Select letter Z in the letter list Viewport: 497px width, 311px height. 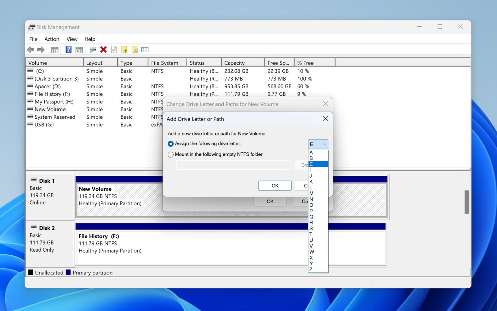[x=311, y=269]
